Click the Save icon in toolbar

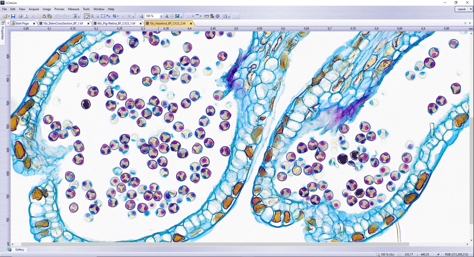pos(13,16)
